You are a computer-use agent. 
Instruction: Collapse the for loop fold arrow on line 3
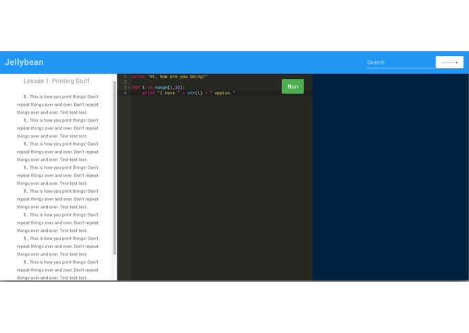pos(129,88)
